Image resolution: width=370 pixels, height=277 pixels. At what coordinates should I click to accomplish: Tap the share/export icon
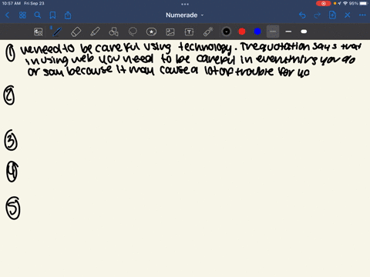click(x=68, y=15)
